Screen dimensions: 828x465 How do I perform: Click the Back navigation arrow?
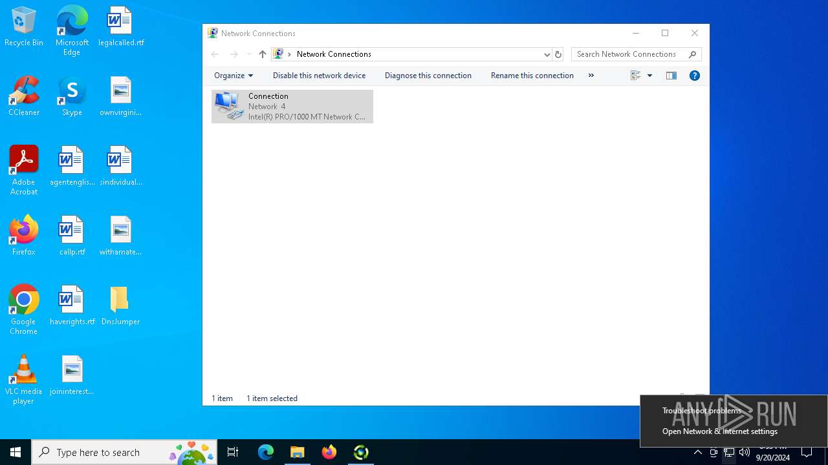[215, 54]
